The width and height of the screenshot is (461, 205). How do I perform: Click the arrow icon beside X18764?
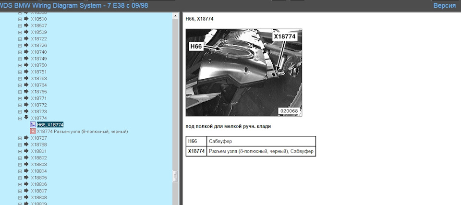(x=26, y=85)
